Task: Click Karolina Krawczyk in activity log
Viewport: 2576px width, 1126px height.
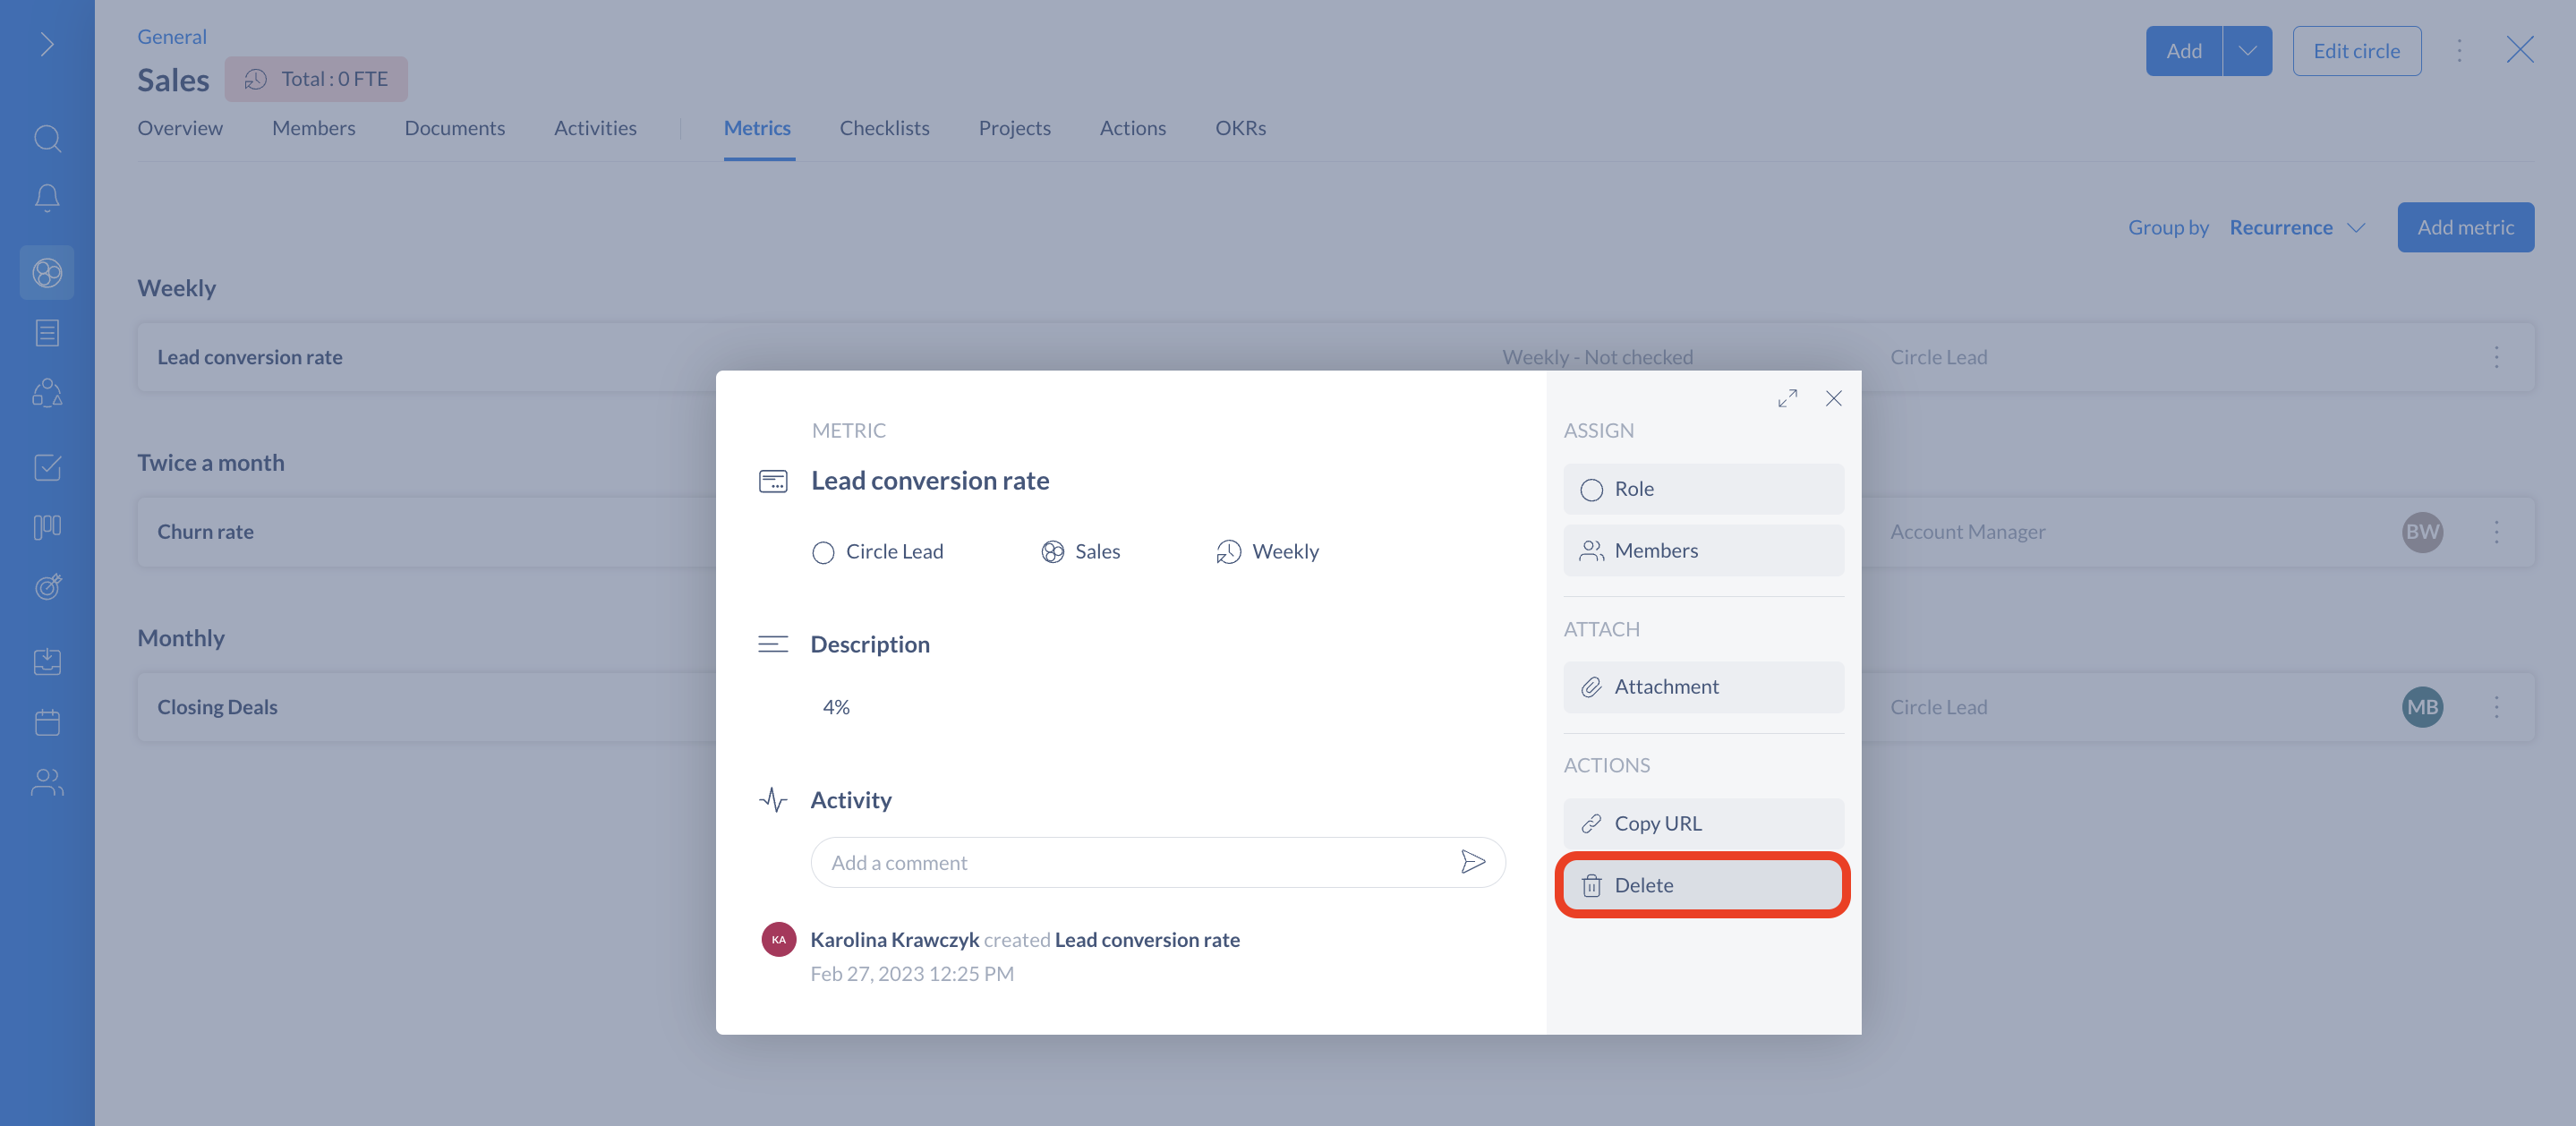Action: coord(894,940)
